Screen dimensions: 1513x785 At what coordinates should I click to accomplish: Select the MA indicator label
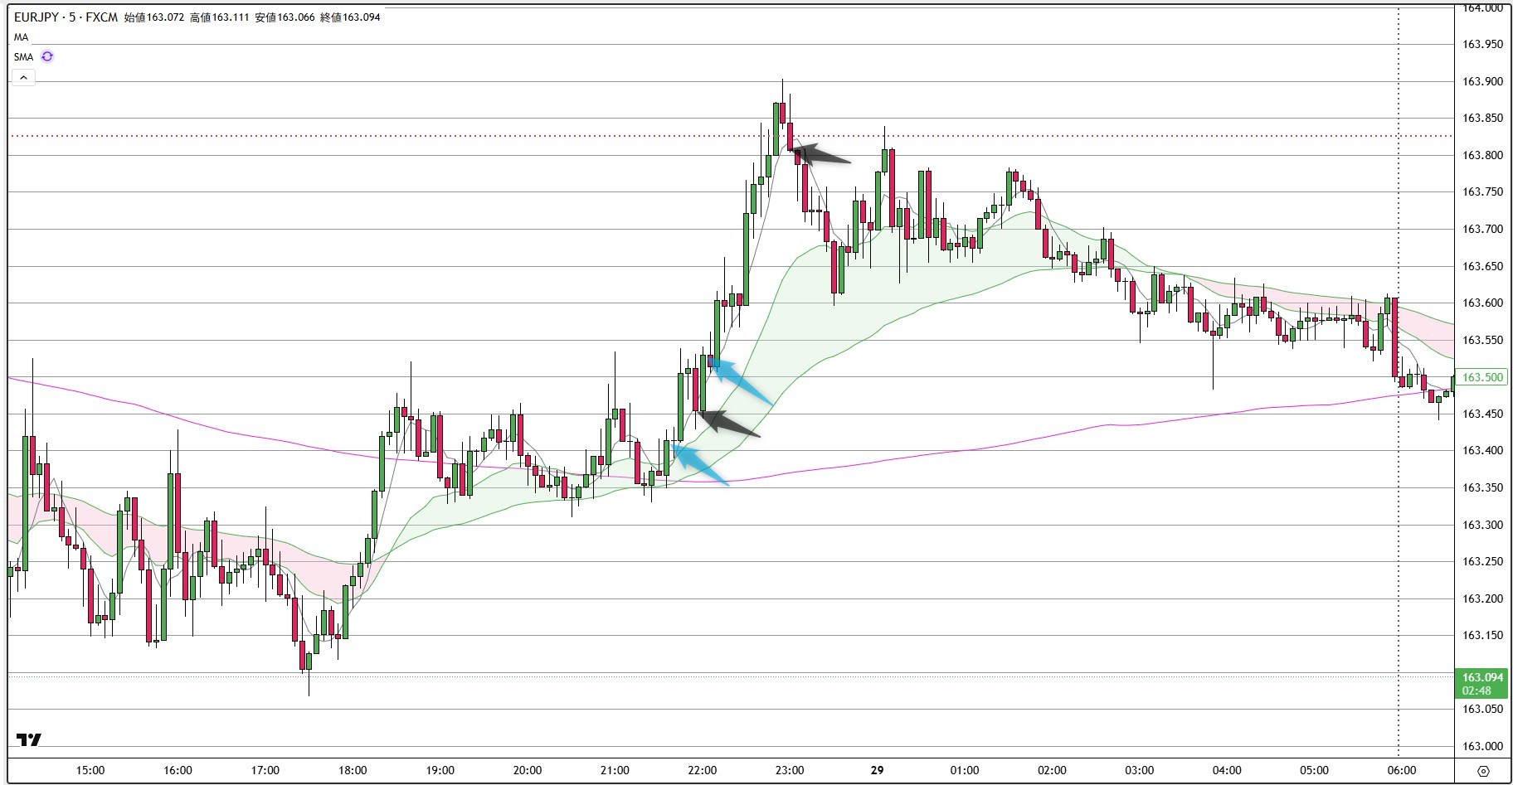point(21,37)
